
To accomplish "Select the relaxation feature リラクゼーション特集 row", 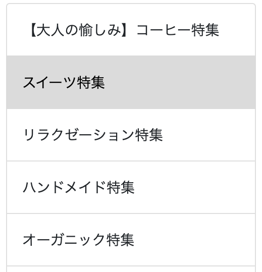I will 131,135.
